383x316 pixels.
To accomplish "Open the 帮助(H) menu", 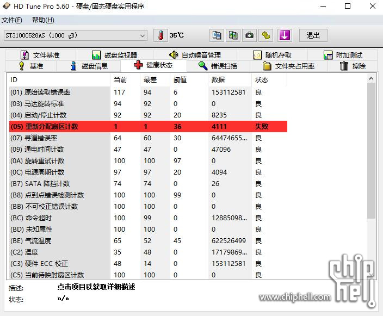I will click(43, 20).
